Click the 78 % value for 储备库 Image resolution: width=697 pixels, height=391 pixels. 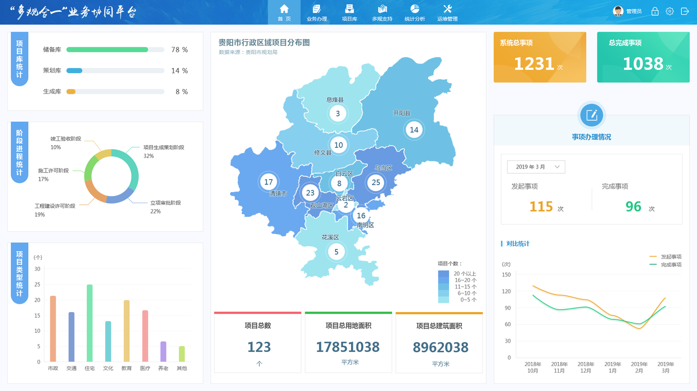(180, 50)
